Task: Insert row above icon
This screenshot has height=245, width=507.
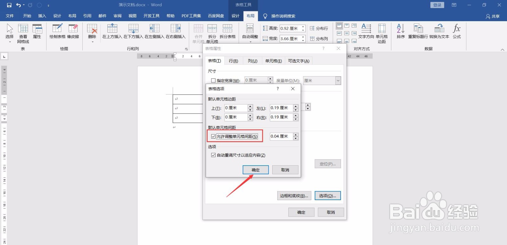Action: click(112, 31)
